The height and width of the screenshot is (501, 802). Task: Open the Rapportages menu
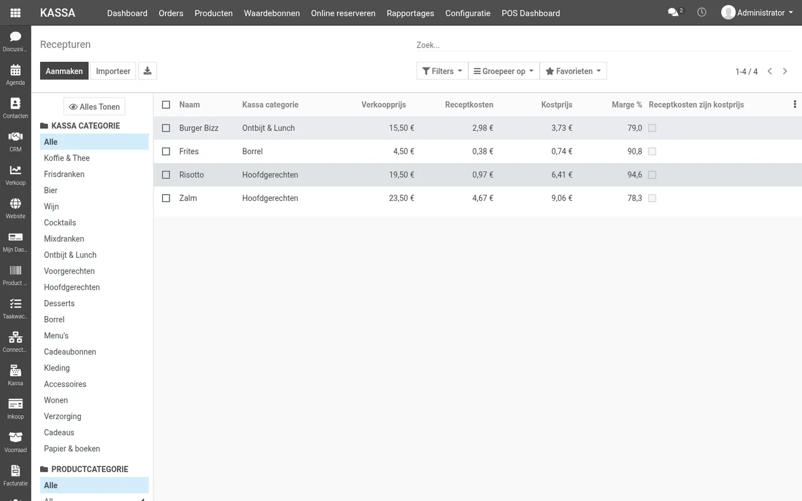(410, 13)
